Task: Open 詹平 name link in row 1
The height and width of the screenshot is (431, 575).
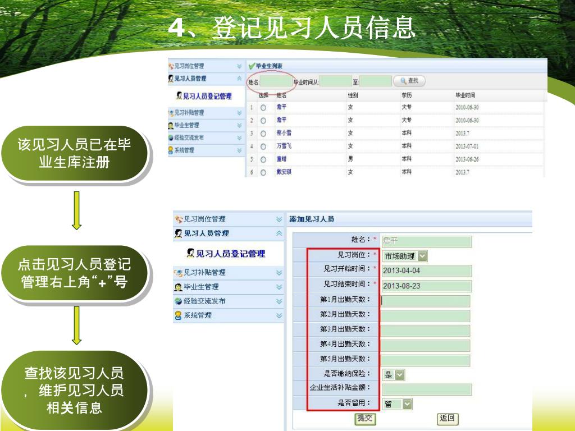Action: pyautogui.click(x=282, y=107)
